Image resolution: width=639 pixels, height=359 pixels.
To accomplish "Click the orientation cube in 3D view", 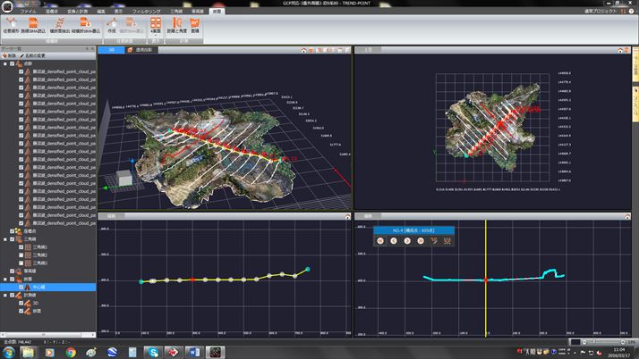I will pos(124,178).
